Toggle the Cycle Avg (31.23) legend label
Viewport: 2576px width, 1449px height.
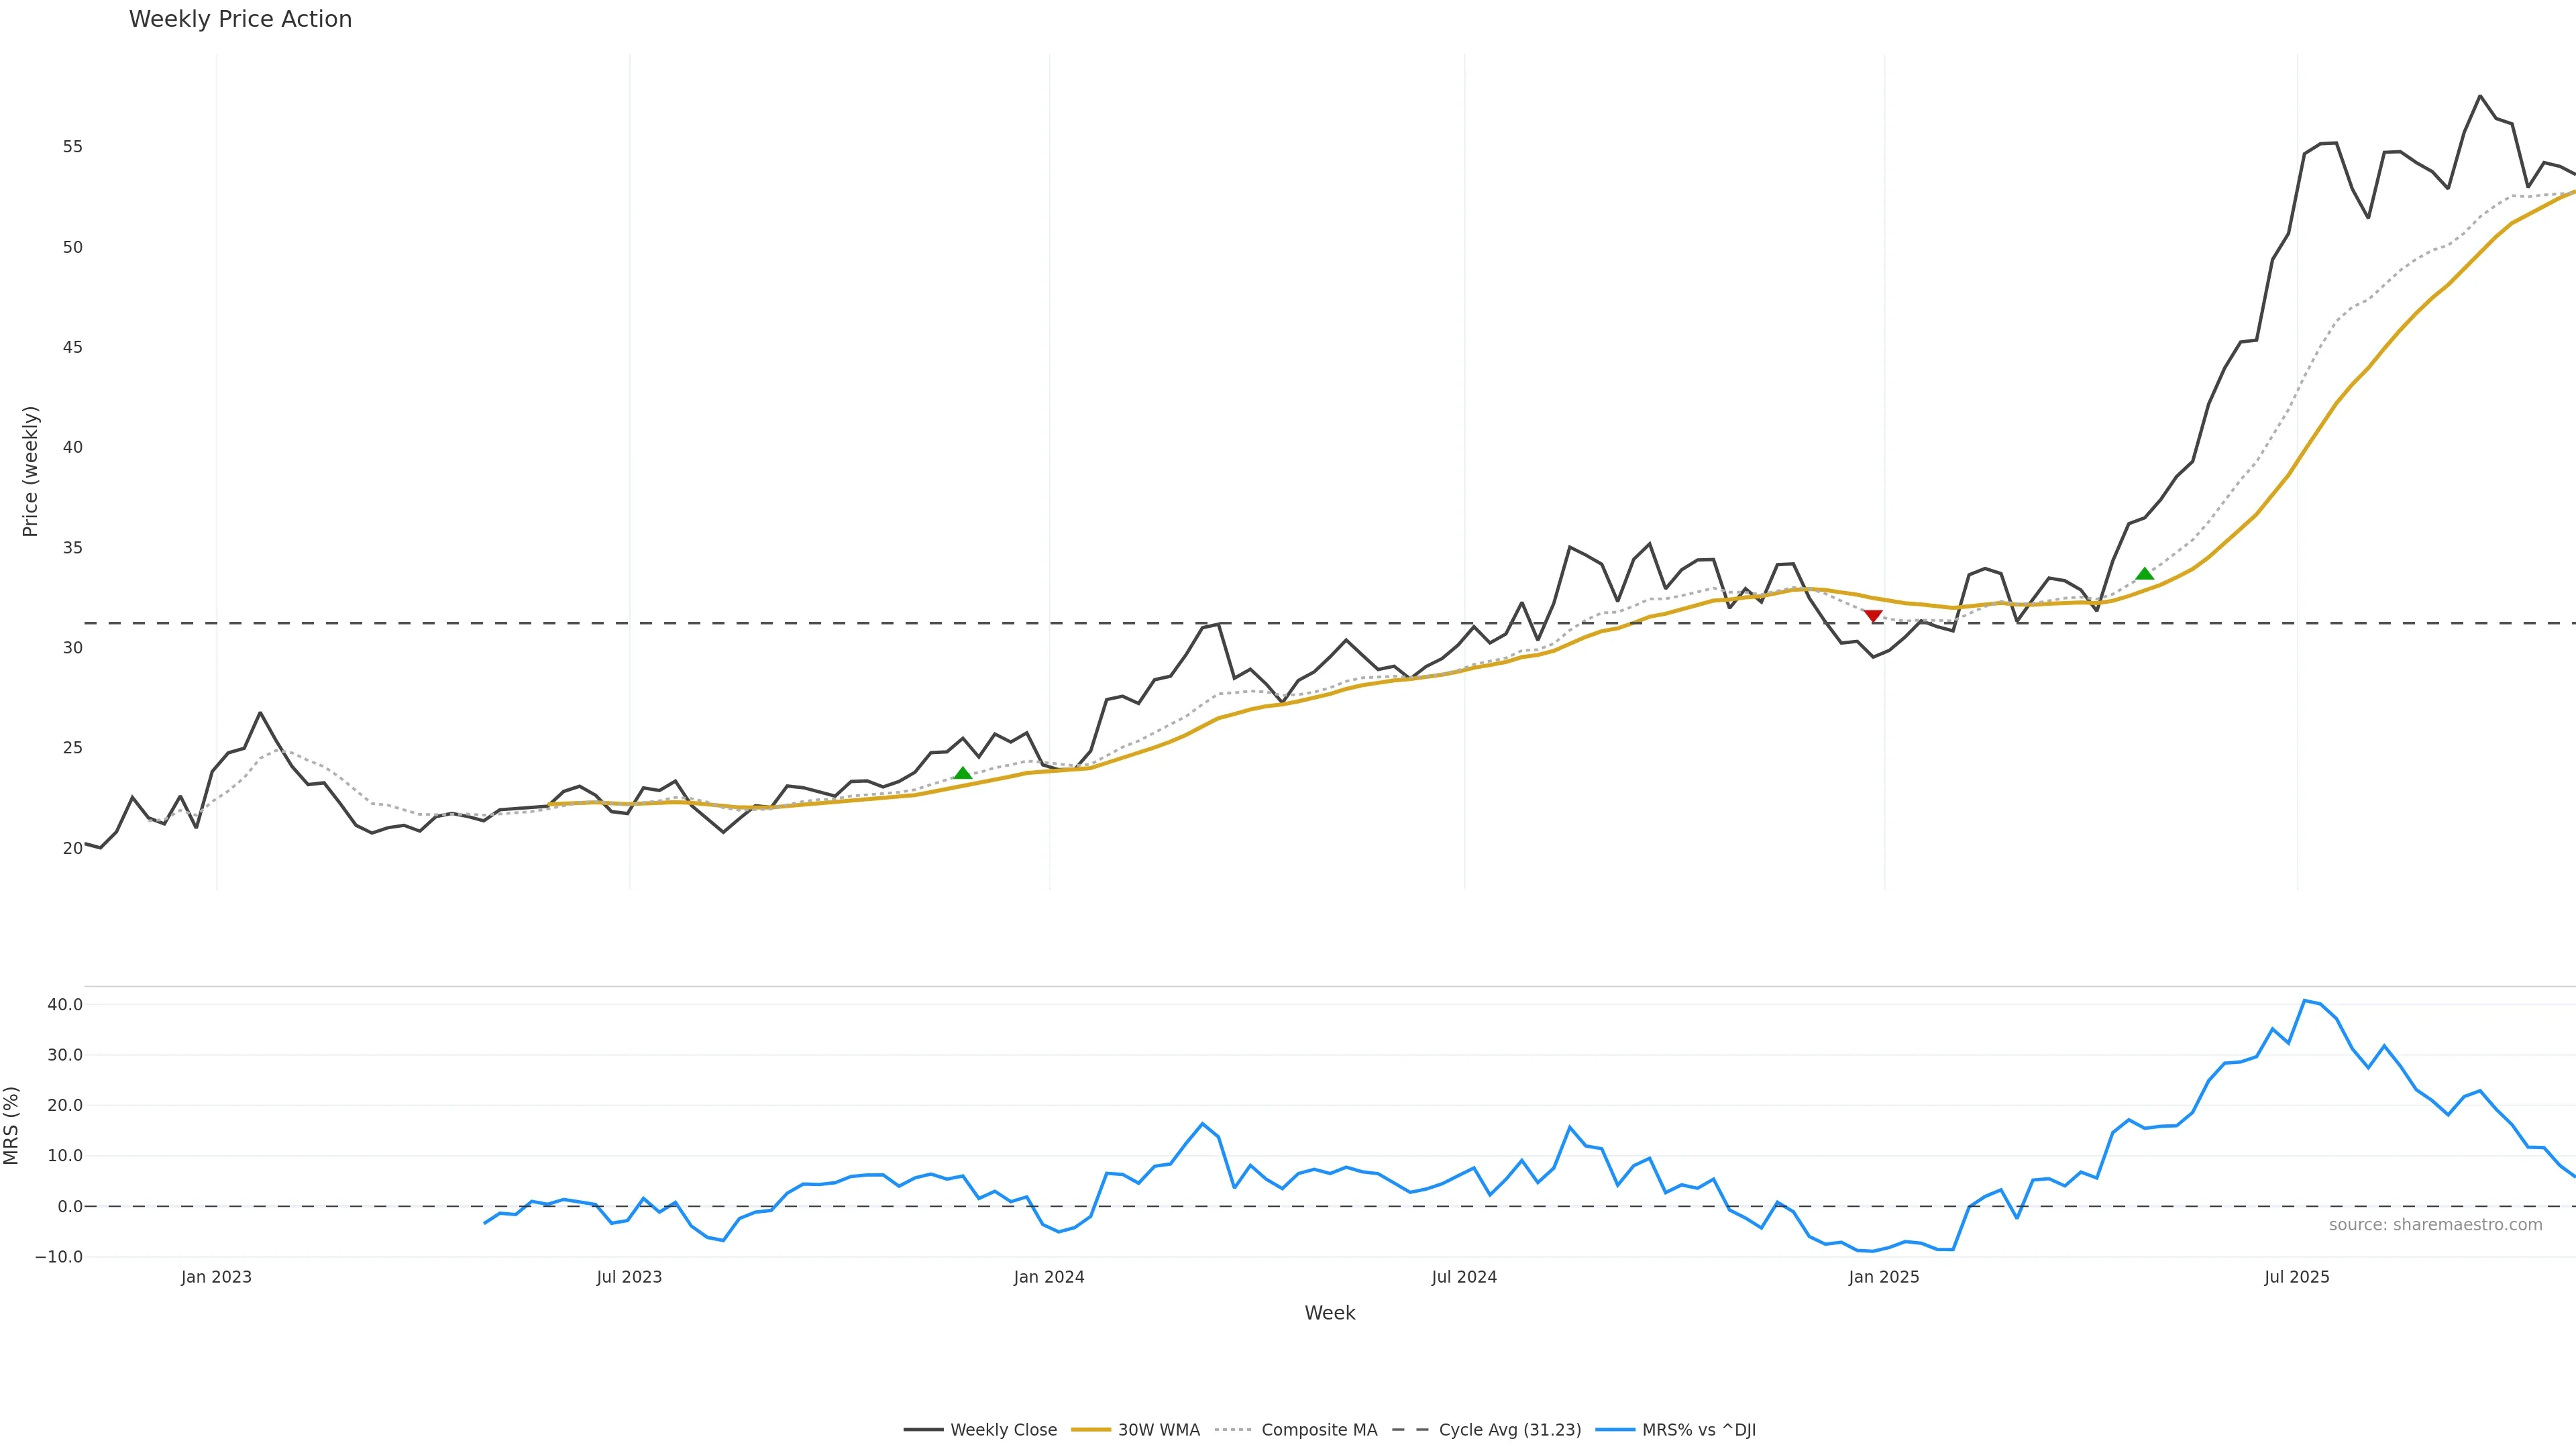pyautogui.click(x=1509, y=1430)
